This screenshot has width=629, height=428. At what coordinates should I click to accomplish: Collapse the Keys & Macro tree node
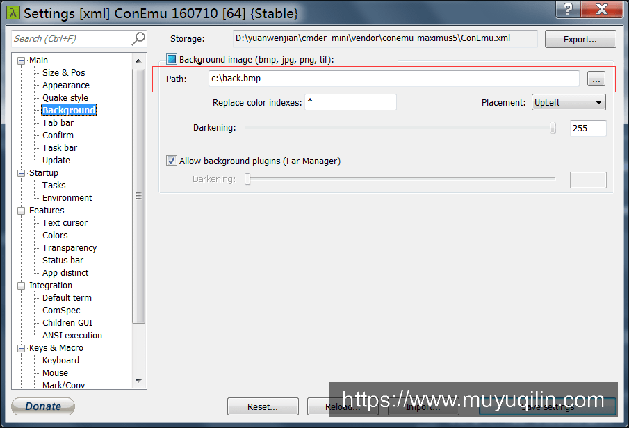[21, 349]
